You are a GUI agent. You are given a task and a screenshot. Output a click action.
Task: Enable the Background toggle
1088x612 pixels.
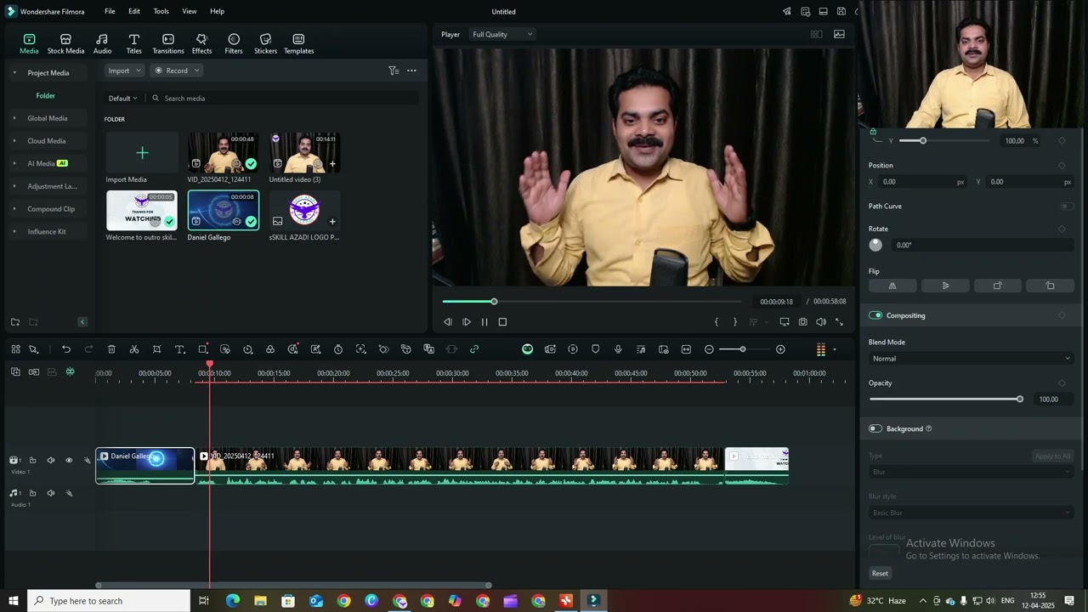[x=875, y=428]
